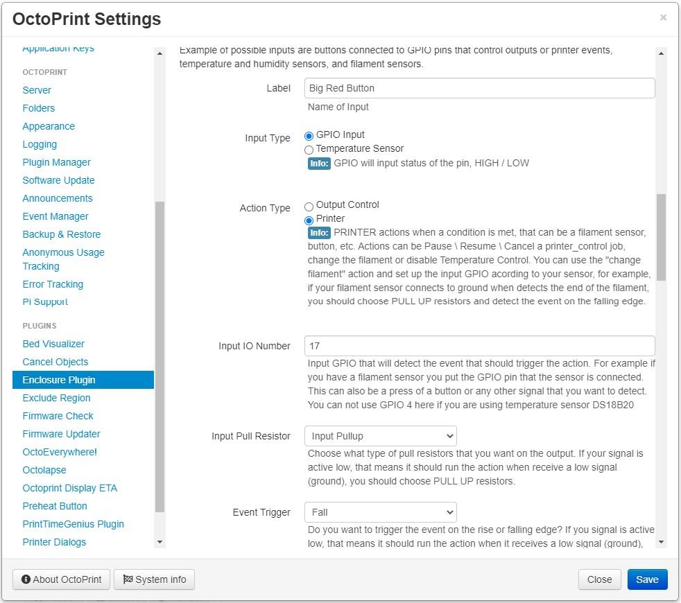This screenshot has width=681, height=603.
Task: Click the 'Input Pull Resistor' label
Action: coord(250,436)
